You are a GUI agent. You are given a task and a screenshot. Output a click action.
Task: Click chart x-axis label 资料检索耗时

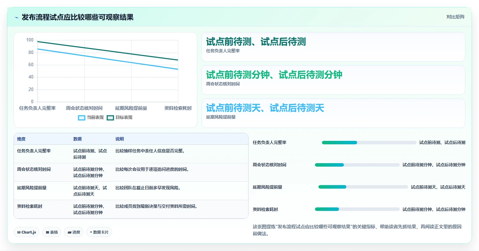click(178, 108)
